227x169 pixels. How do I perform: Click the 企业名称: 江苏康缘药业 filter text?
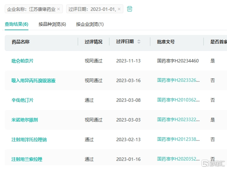(31, 9)
